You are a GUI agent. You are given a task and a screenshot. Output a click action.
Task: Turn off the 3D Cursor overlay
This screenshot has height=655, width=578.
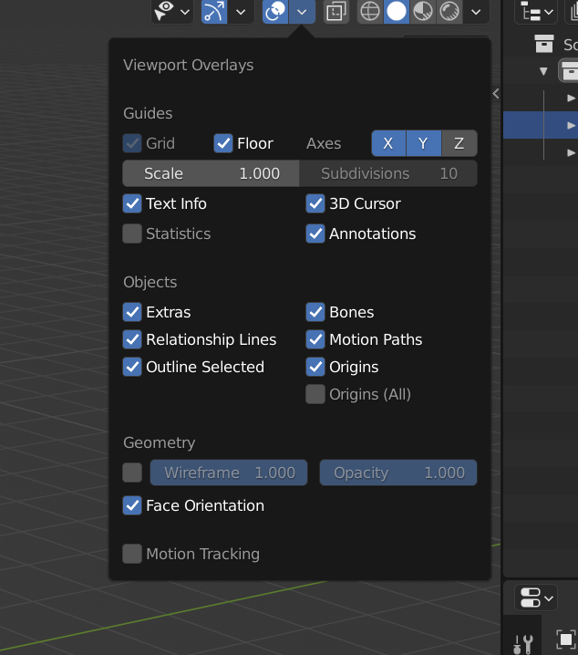coord(315,203)
